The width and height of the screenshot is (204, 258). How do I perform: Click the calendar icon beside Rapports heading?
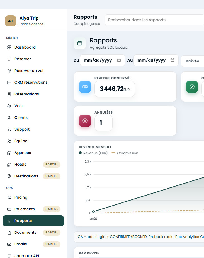click(80, 43)
